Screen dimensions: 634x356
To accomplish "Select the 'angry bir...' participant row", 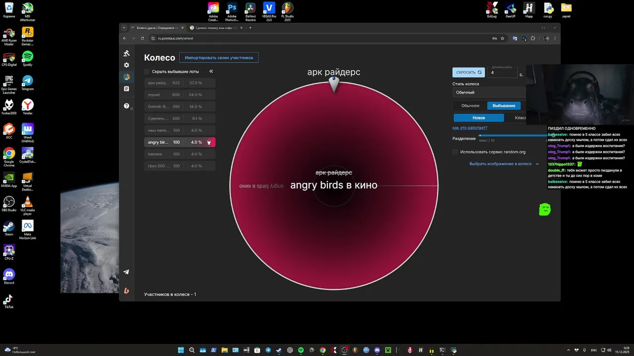I will (x=180, y=142).
